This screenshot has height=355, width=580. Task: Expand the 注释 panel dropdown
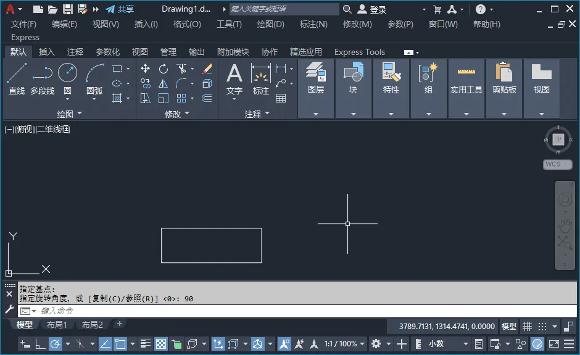pos(257,114)
